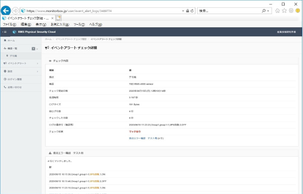Screen dimensions: 303x194
Task: Click the browser Home icon
Action: tap(277, 11)
